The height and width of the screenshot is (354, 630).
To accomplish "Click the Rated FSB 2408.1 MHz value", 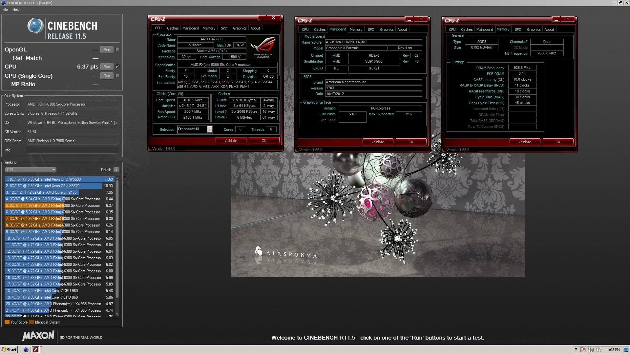I will pos(193,117).
